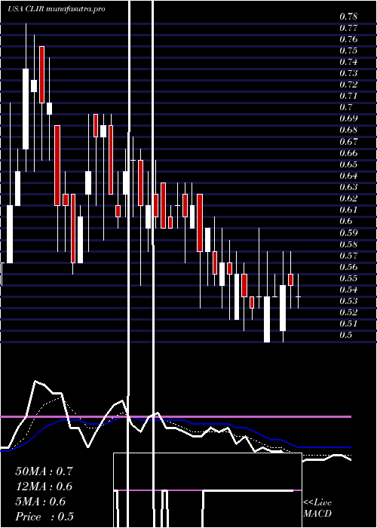Select the 0.77 price axis label

348,28
